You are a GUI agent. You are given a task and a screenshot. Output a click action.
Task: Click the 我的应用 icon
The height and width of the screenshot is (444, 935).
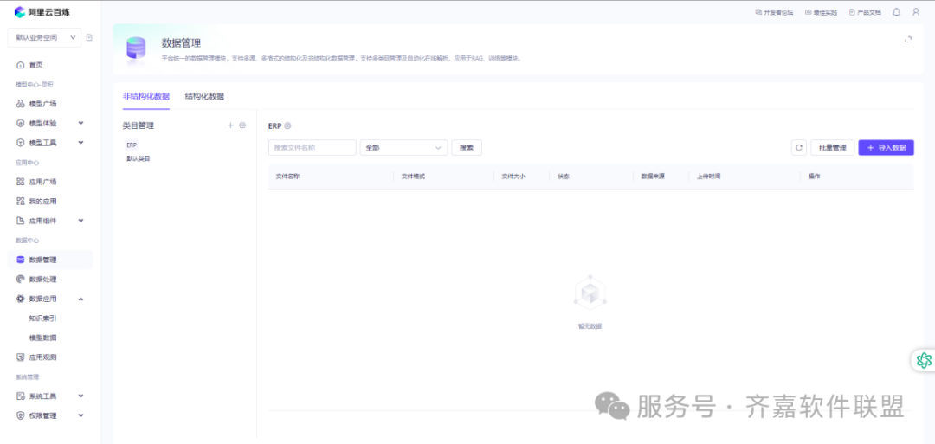point(20,202)
